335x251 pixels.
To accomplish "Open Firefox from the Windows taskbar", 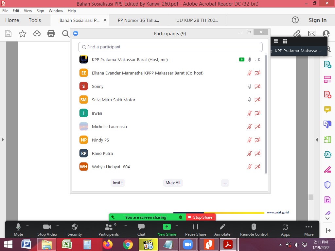I will pos(107,244).
